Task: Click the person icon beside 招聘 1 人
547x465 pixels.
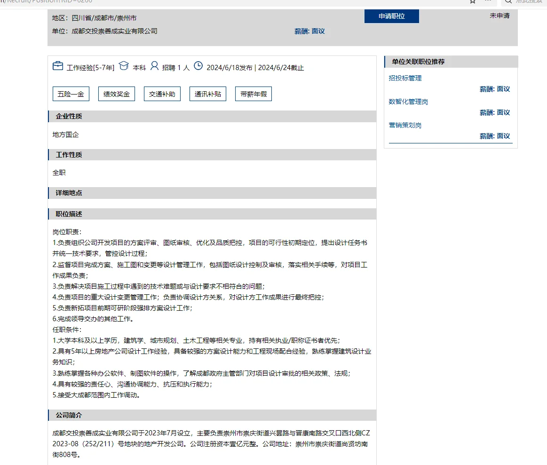Action: [x=154, y=66]
